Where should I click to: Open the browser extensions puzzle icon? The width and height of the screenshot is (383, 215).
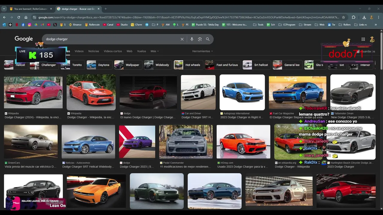353,17
